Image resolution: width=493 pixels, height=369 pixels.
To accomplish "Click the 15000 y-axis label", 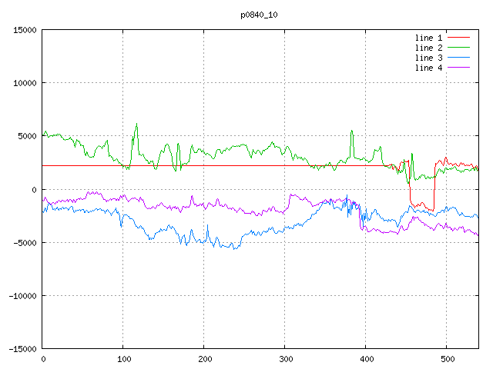I will pyautogui.click(x=24, y=30).
